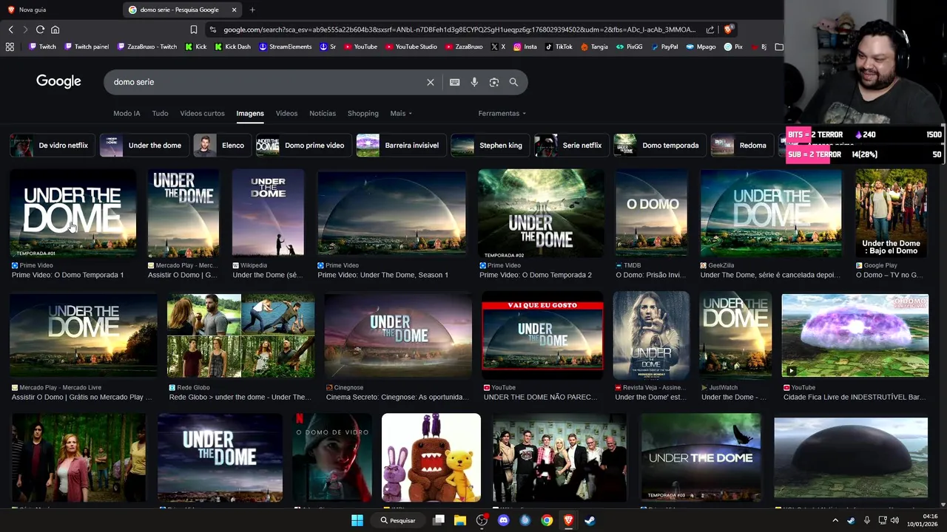Filter by 'De vidro netflix' chip
The width and height of the screenshot is (947, 532).
[52, 146]
